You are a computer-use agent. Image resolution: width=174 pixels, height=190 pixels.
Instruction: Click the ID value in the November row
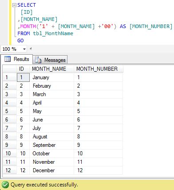23,162
